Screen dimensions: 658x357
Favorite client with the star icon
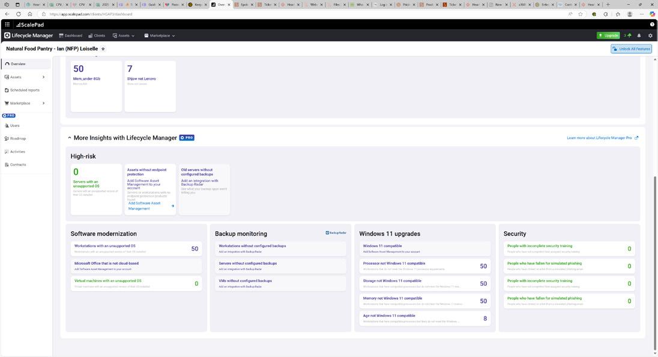pos(103,49)
